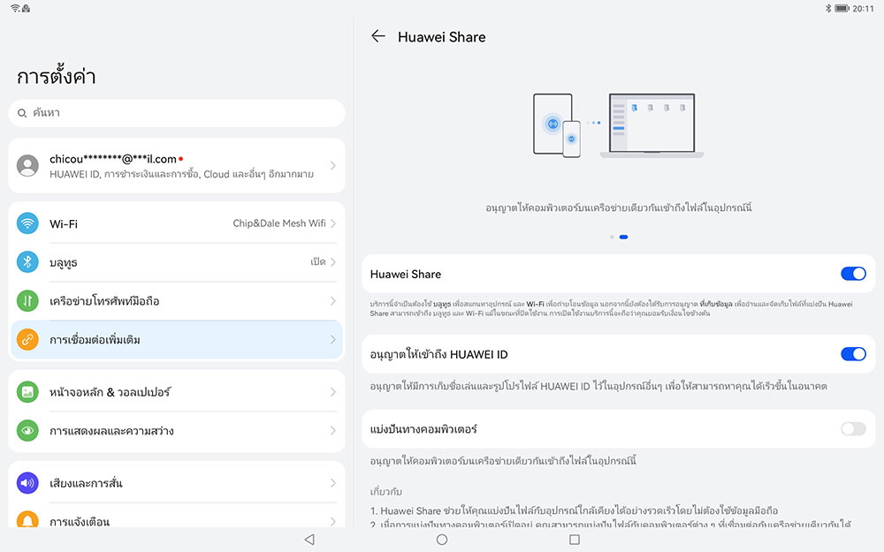
Task: Click the settings search field
Action: click(x=177, y=113)
